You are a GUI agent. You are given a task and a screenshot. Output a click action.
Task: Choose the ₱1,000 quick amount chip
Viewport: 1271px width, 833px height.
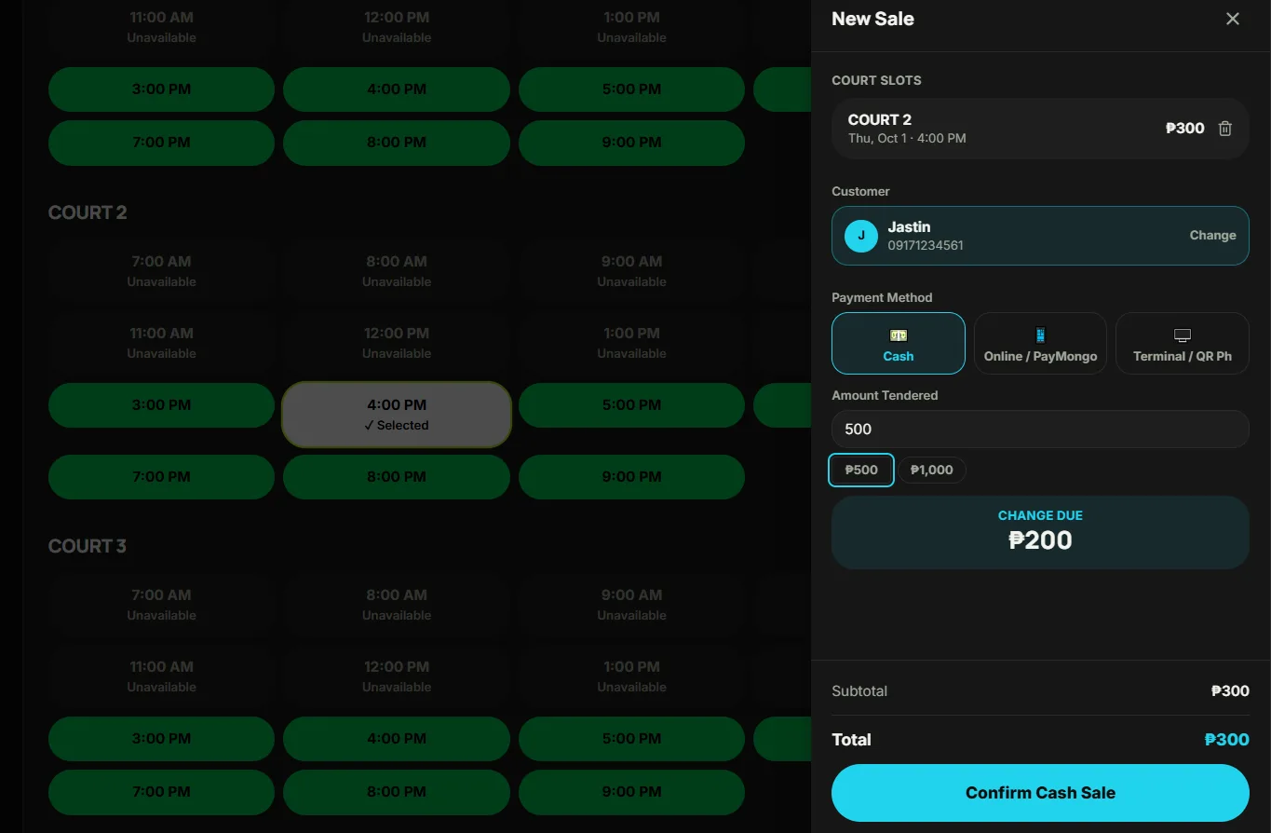932,470
